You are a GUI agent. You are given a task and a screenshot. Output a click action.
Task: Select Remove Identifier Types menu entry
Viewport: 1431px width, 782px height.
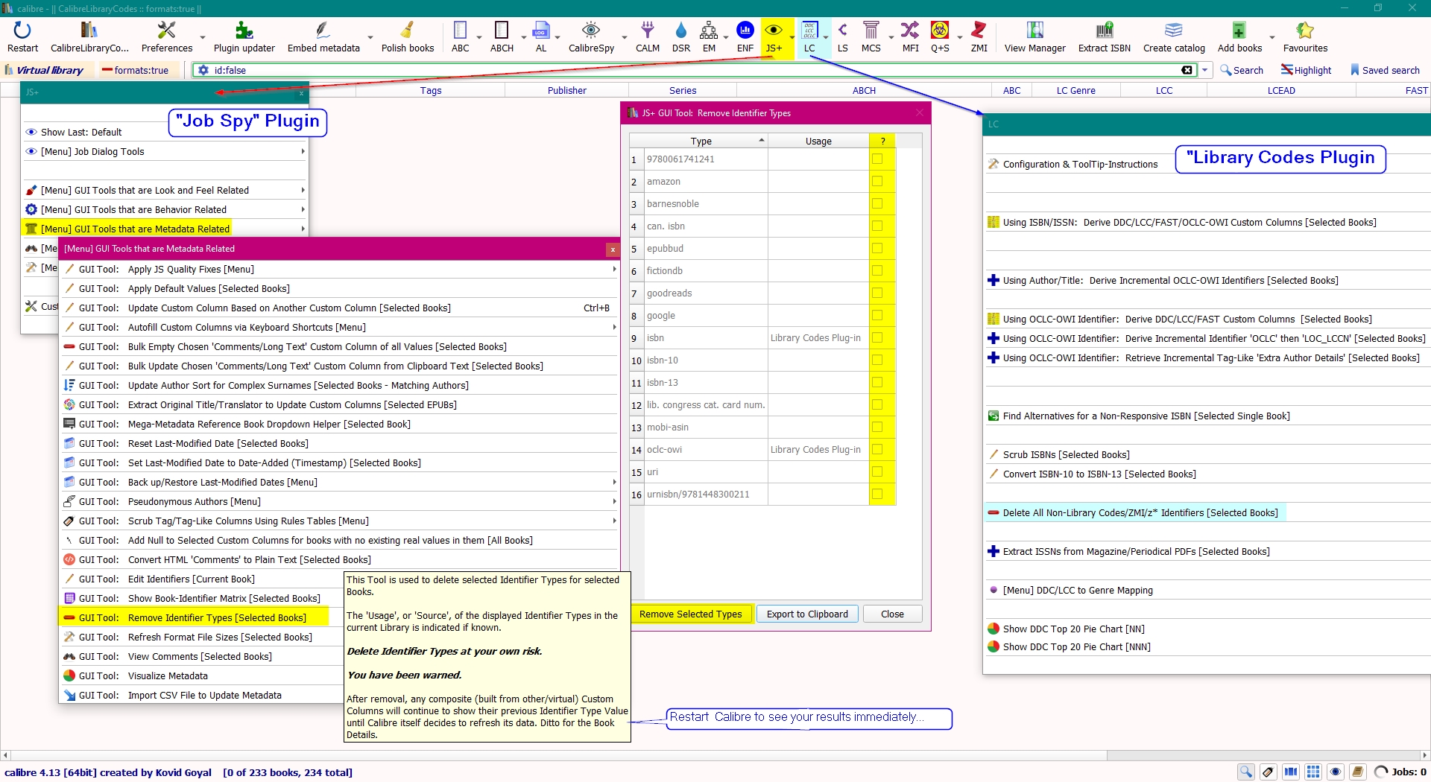216,618
